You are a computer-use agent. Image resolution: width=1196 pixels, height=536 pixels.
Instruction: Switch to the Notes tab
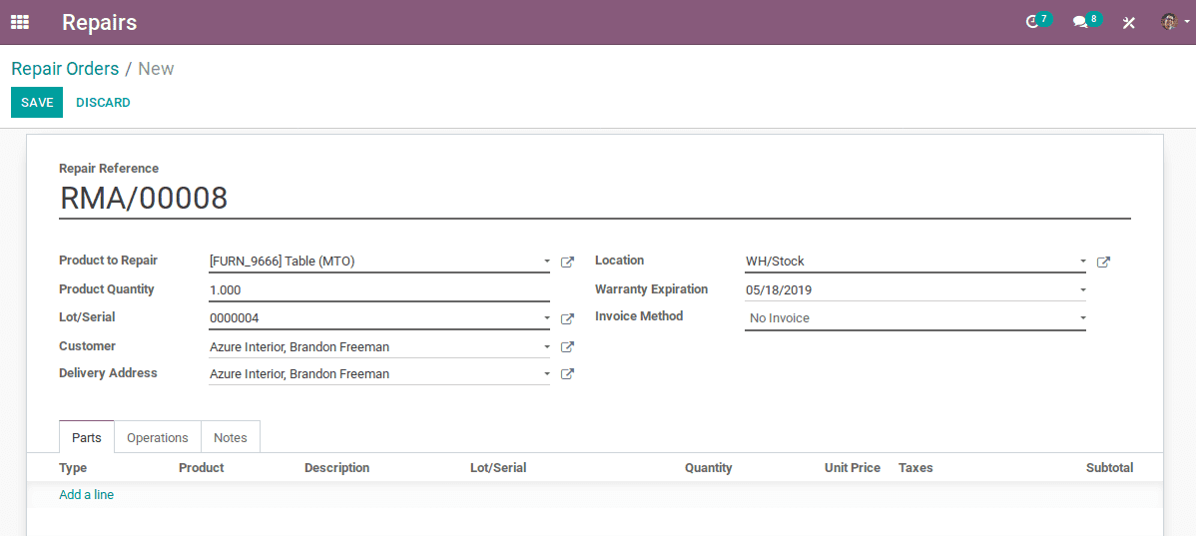(x=231, y=437)
